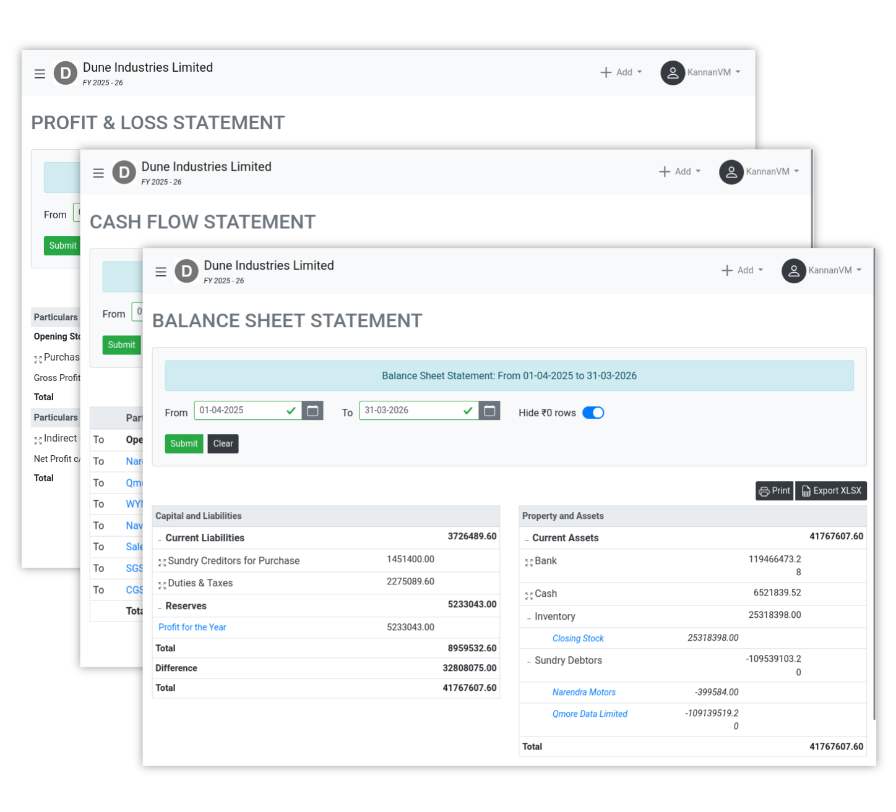Click the Clear button in Balance Sheet filter
The width and height of the screenshot is (896, 812).
(x=223, y=444)
